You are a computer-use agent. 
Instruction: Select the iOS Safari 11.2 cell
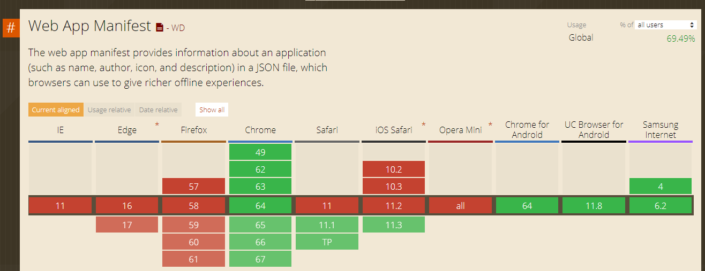[x=394, y=206]
